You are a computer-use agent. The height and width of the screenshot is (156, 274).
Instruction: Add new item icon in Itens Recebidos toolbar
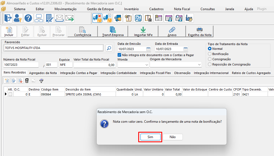[7, 81]
